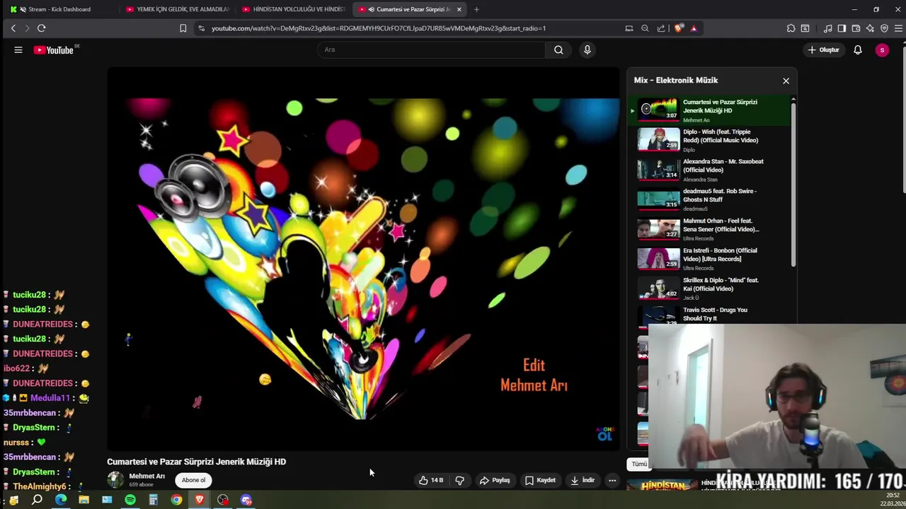Click the video title Cumartesi ve Pazar Sürprizi
Image resolution: width=906 pixels, height=509 pixels.
pyautogui.click(x=196, y=462)
